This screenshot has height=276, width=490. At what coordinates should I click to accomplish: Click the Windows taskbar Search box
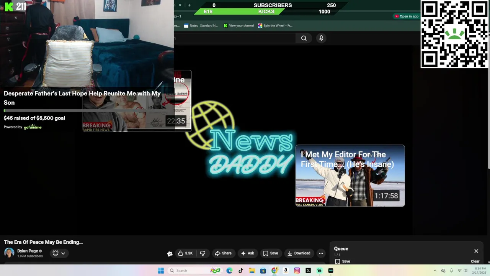coord(195,271)
